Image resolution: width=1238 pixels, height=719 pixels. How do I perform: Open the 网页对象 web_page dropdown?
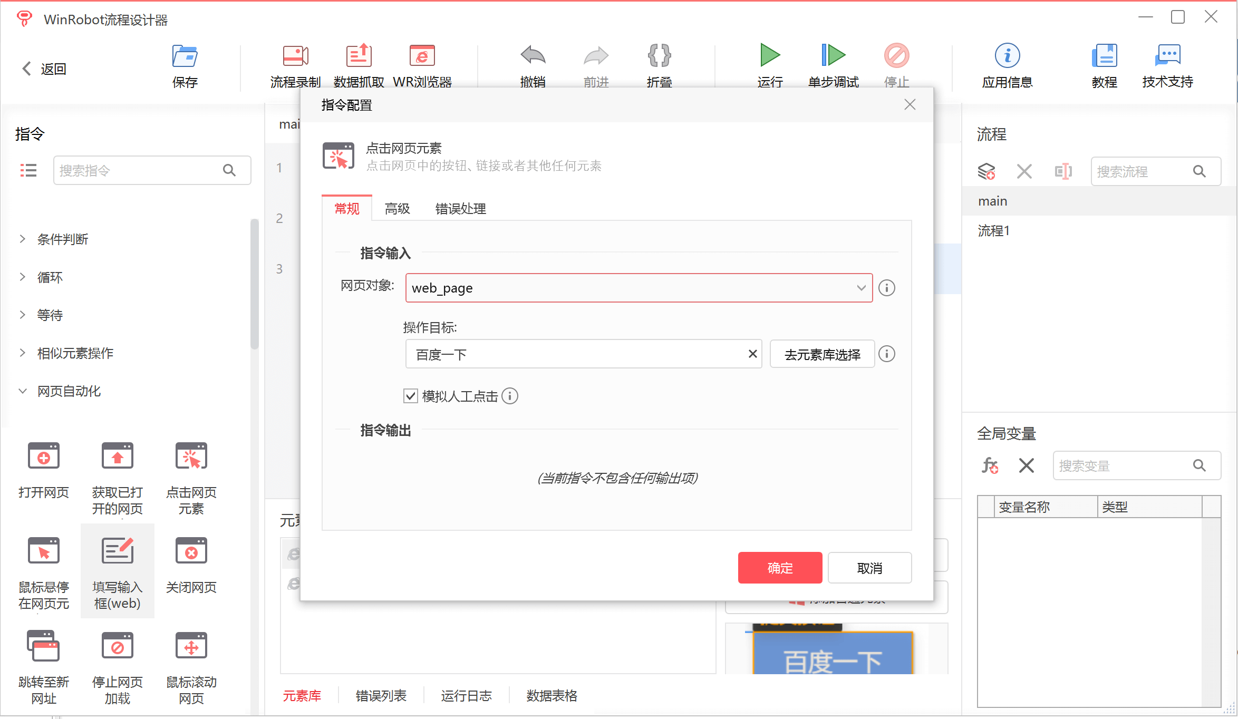point(639,288)
